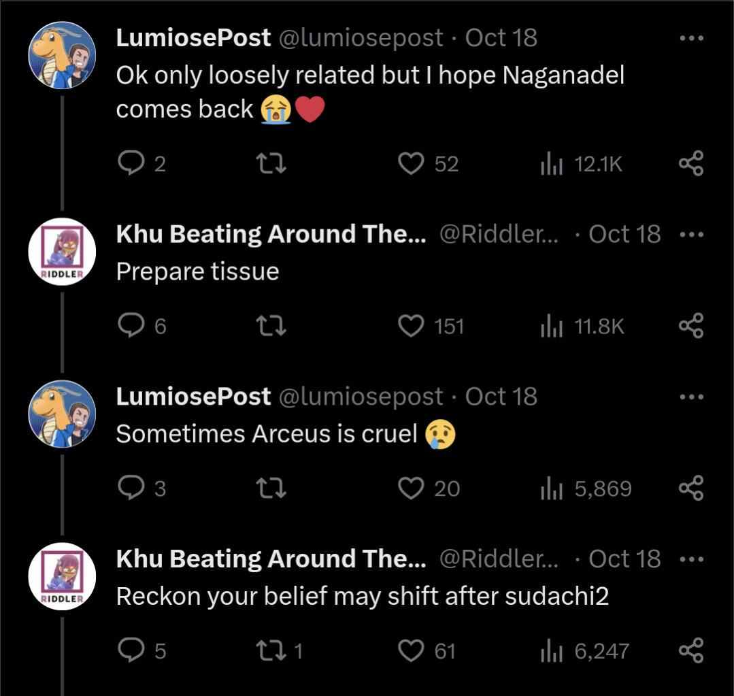
Task: Share the sudachi2 tweet
Action: tap(691, 651)
